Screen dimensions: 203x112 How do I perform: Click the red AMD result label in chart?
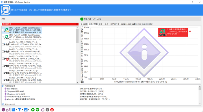(x=173, y=32)
